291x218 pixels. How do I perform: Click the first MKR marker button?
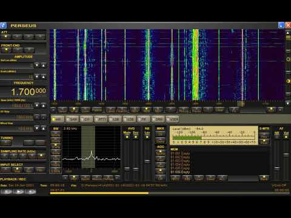tap(160, 134)
